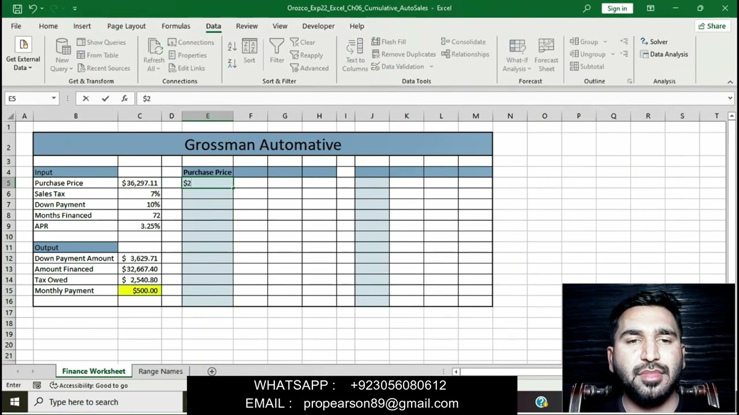Open the Group dropdown arrow

click(x=605, y=41)
